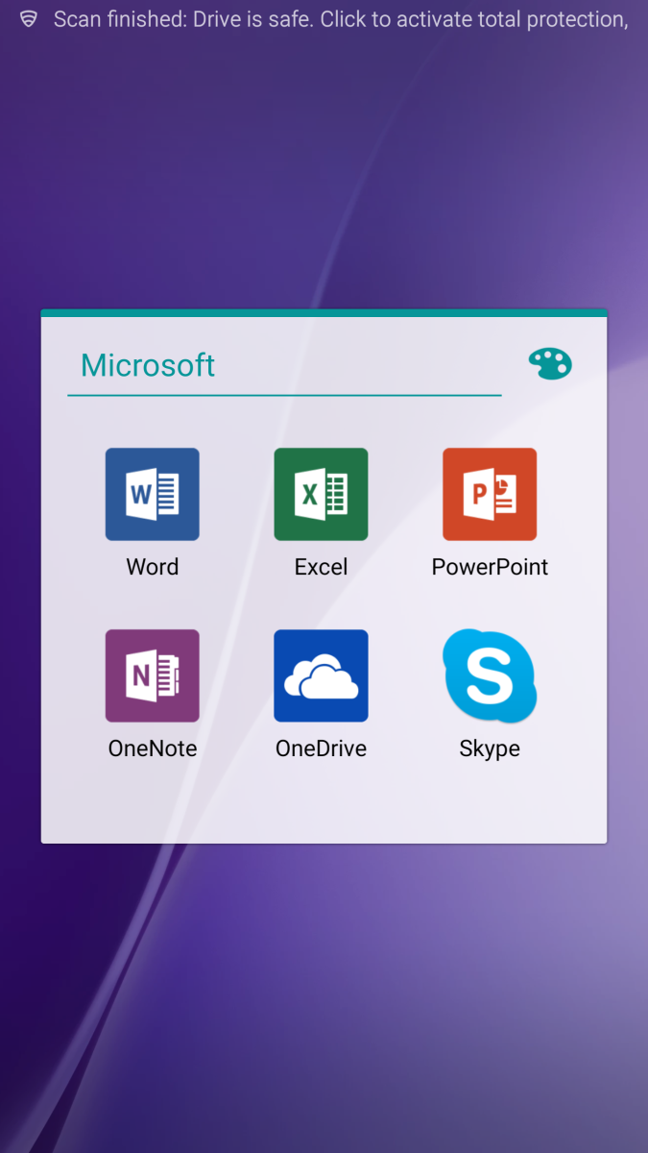Tap the "OneNote" label text
The image size is (648, 1153).
tap(153, 748)
